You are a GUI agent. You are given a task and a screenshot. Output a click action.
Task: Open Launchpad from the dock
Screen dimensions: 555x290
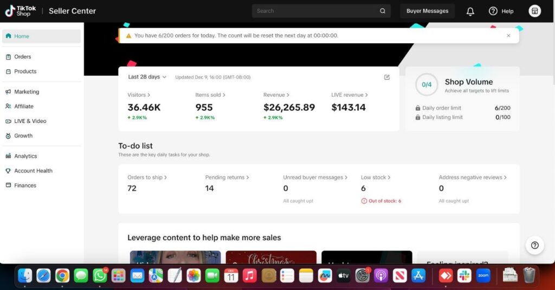point(119,275)
